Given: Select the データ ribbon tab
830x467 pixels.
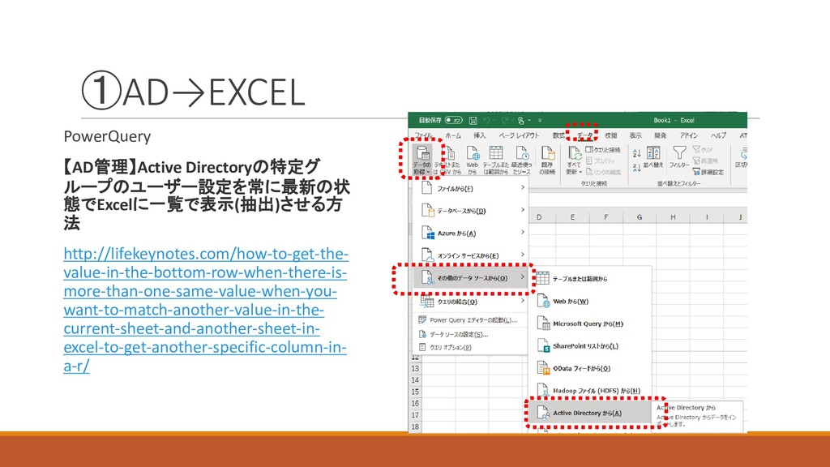Looking at the screenshot, I should pos(584,135).
